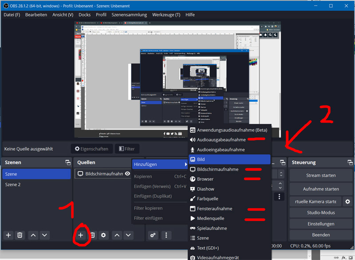
Task: Enable Studio-Modus
Action: tap(321, 212)
